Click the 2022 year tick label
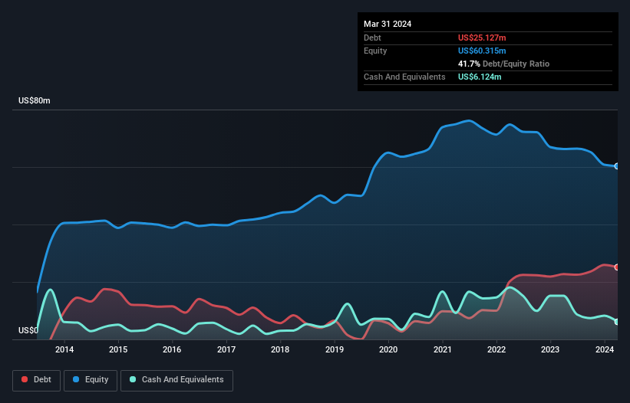630x403 pixels. (x=496, y=350)
